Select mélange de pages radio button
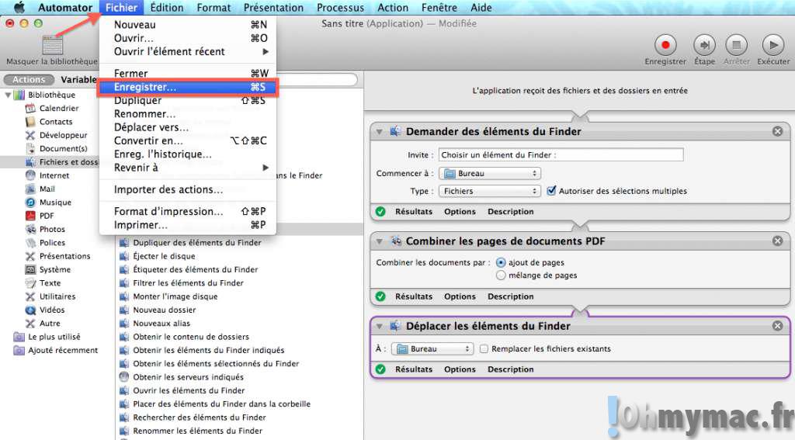 501,275
